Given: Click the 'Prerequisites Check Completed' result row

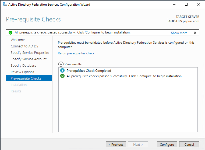Looking at the screenshot, I should coord(89,70).
